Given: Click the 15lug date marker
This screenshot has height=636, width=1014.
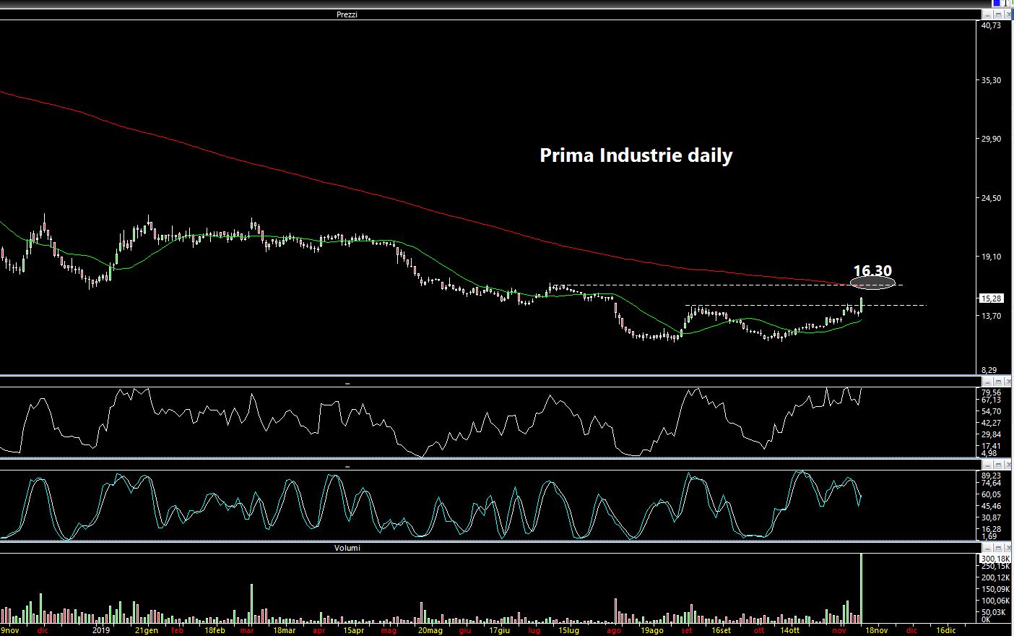Looking at the screenshot, I should [568, 630].
